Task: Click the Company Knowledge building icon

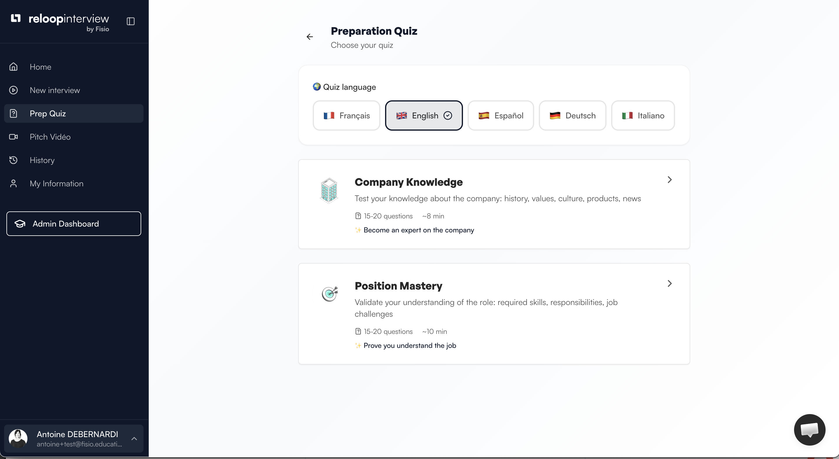Action: pyautogui.click(x=329, y=190)
